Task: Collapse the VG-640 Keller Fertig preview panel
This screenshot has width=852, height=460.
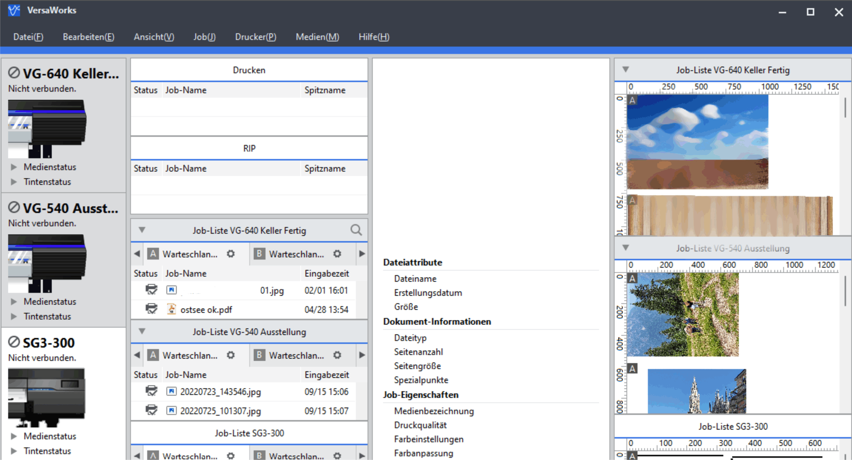Action: 625,70
